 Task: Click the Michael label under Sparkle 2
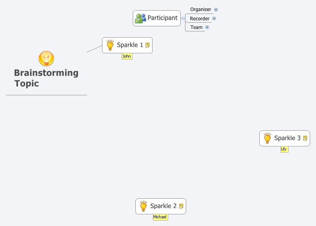click(160, 217)
